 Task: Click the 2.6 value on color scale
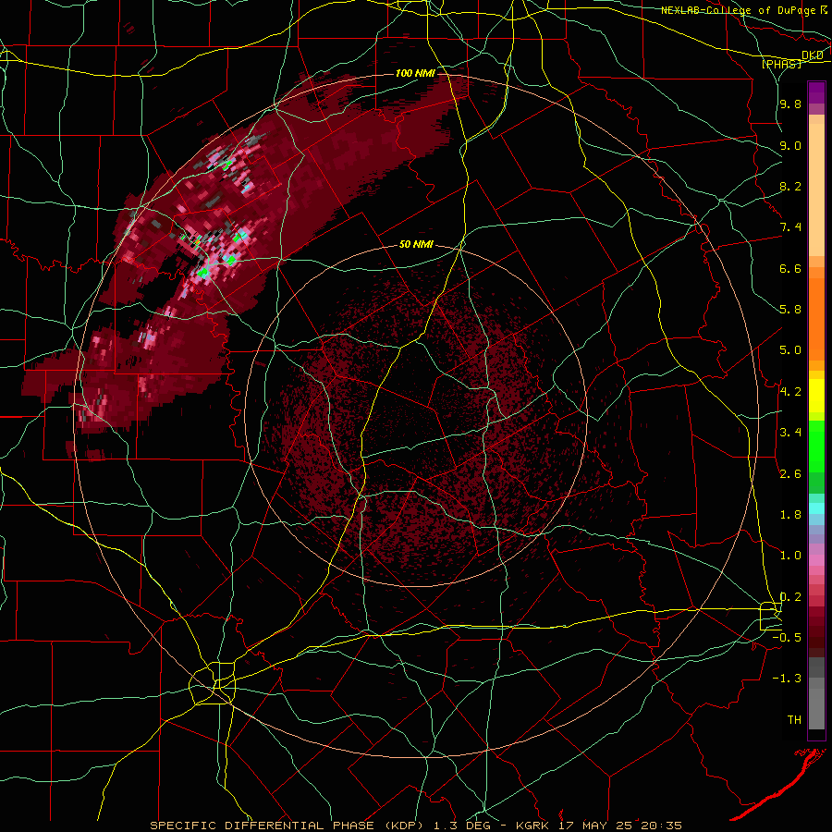coord(790,474)
